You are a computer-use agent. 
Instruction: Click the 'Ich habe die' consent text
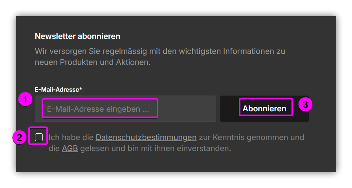(71, 137)
